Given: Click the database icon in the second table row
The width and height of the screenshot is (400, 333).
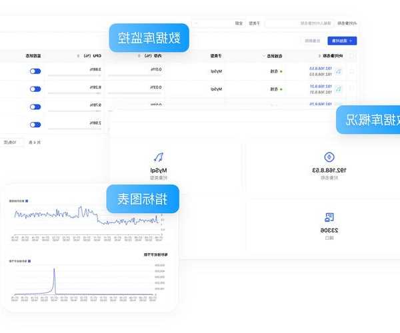Looking at the screenshot, I should (x=339, y=88).
